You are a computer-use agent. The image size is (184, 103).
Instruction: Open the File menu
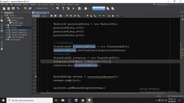(x=2, y=5)
